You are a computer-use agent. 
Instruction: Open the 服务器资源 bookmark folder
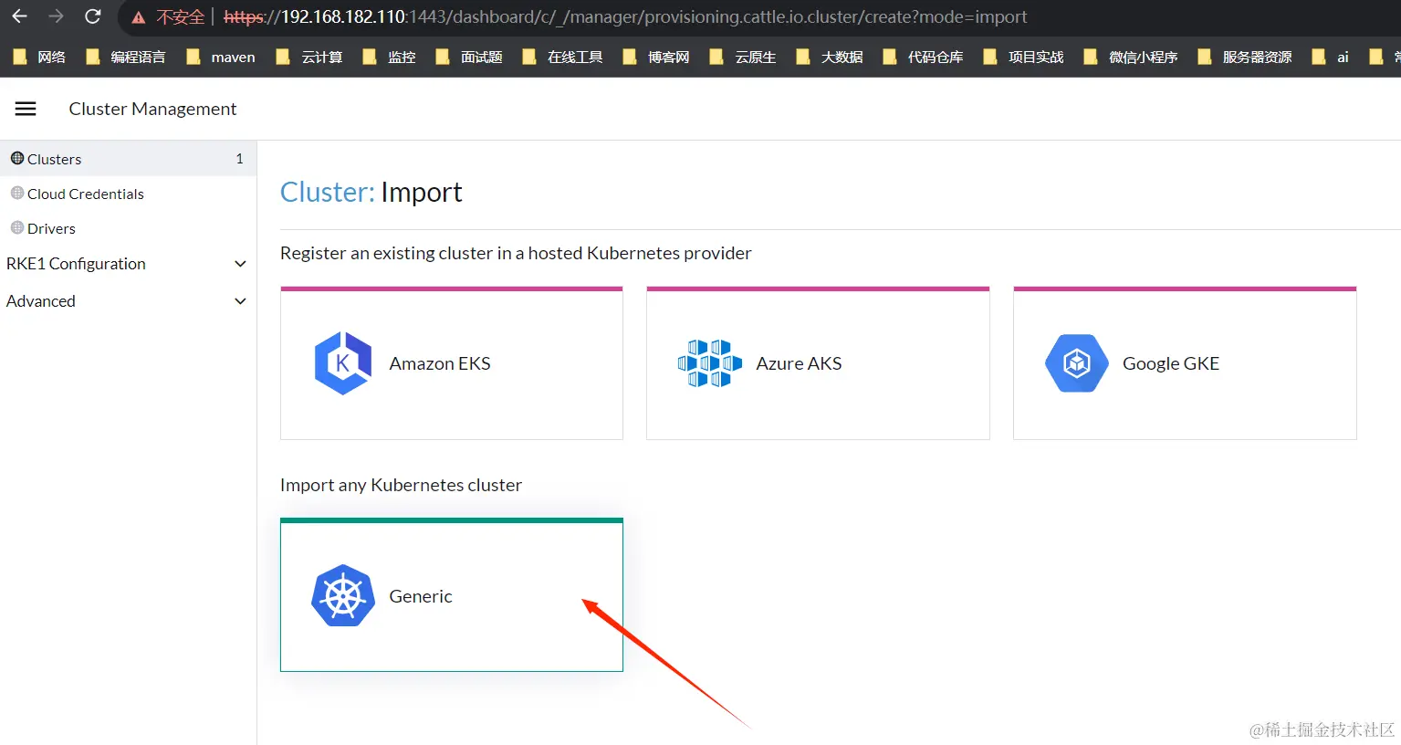1244,57
